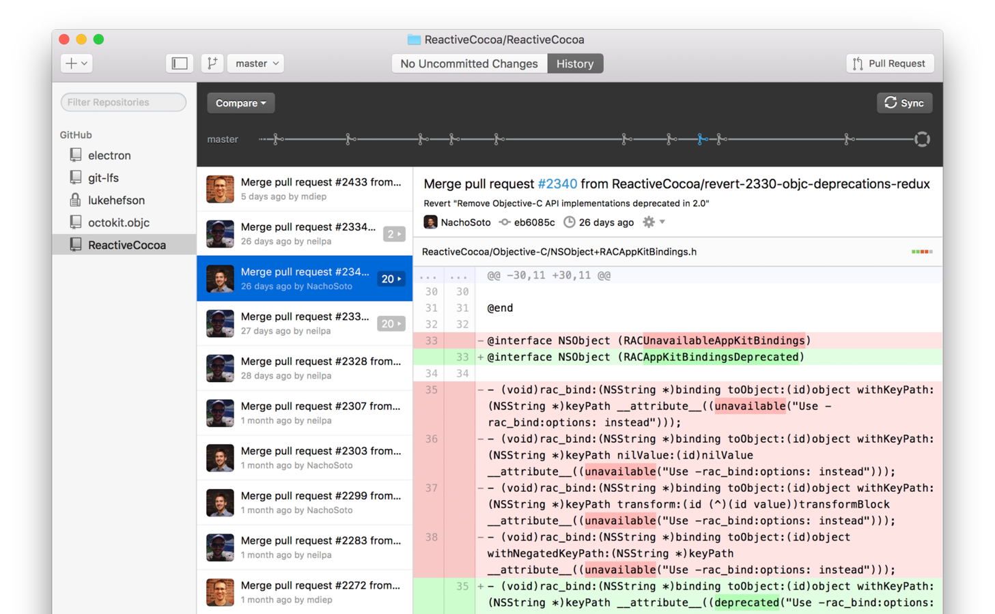
Task: Select commit Merge pull request #2433
Action: click(305, 189)
